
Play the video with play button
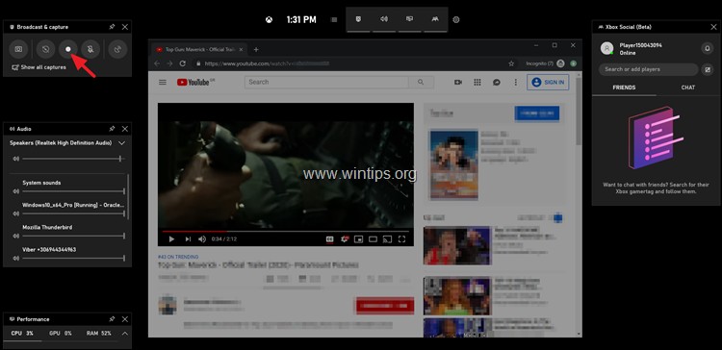(x=171, y=239)
